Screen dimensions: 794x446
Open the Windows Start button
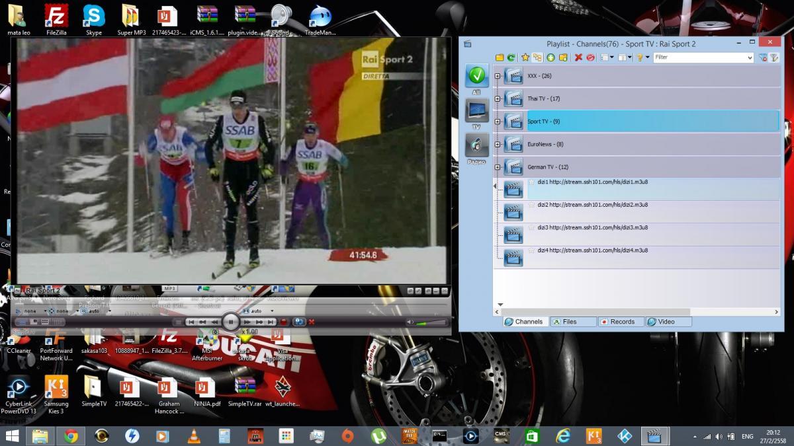click(12, 436)
